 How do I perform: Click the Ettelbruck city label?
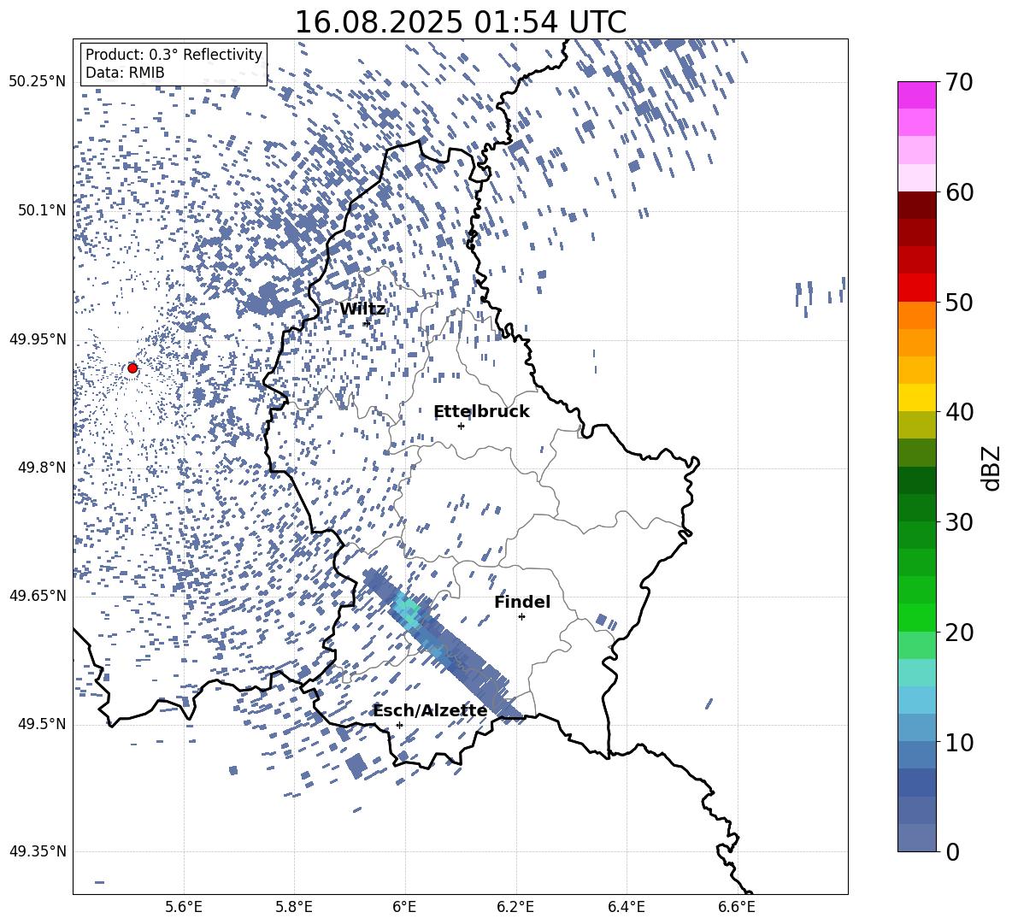pos(481,412)
